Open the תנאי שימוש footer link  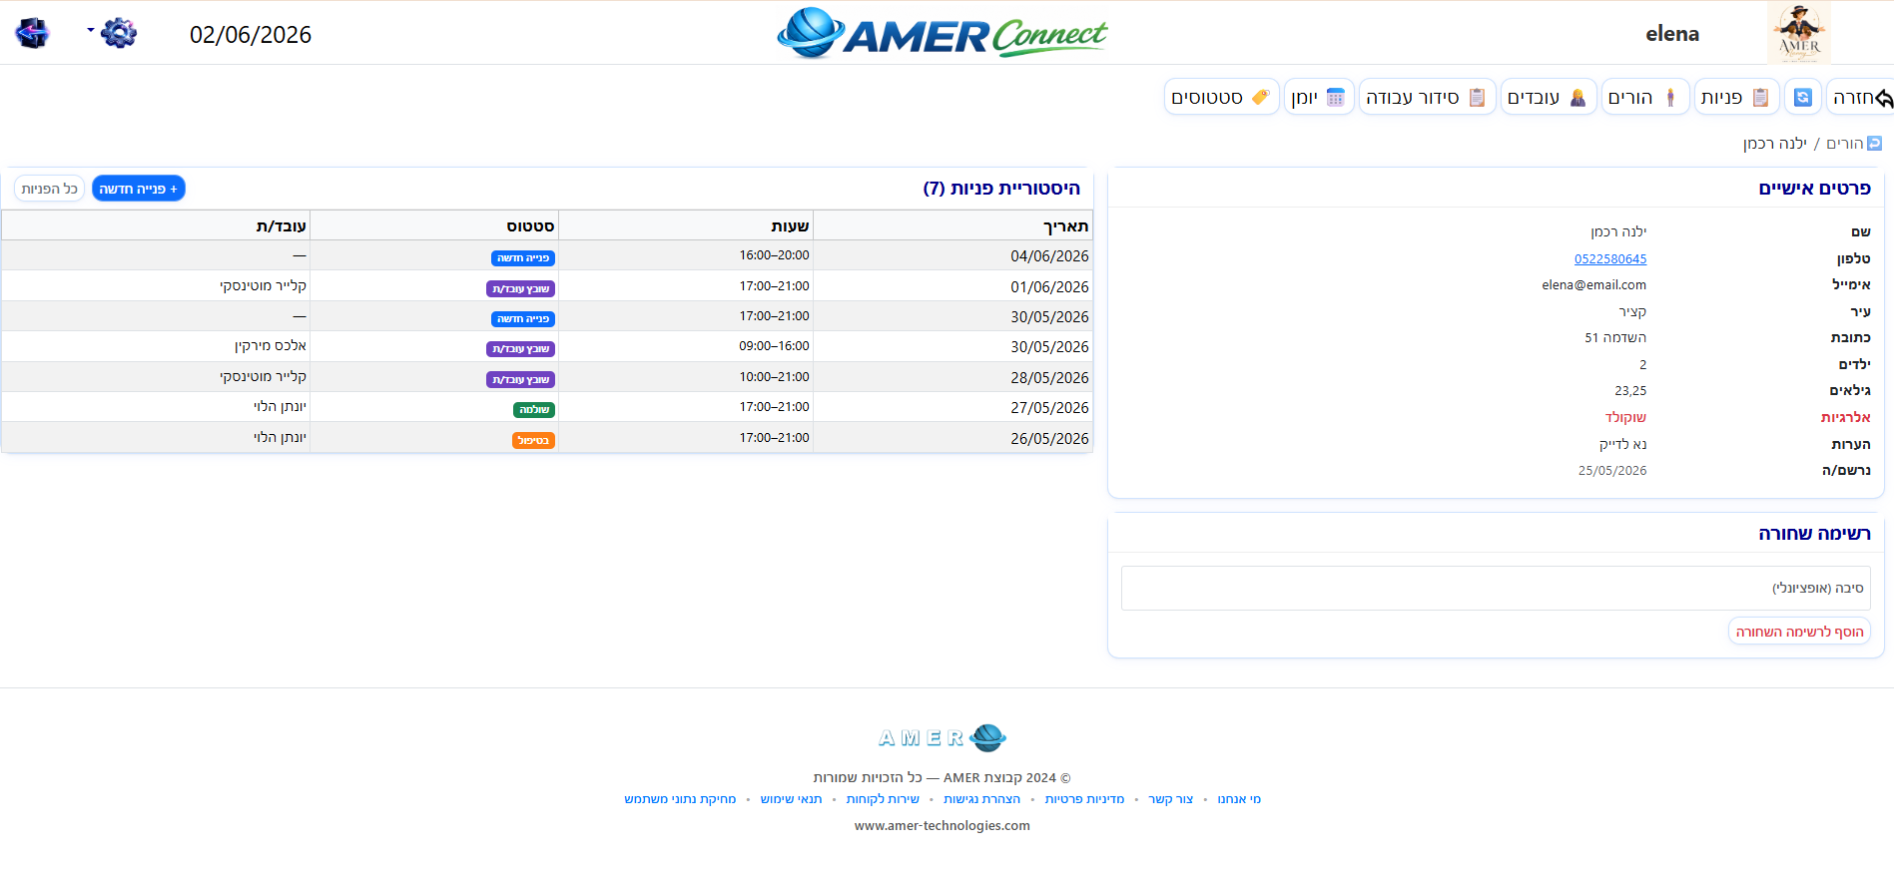click(791, 799)
